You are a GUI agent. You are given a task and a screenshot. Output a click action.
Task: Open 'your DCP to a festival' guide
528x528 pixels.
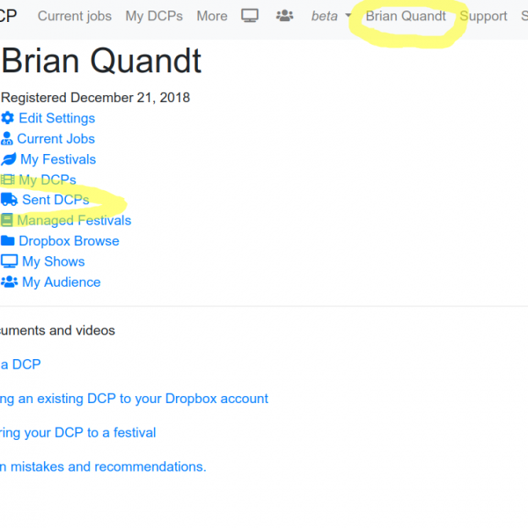[77, 433]
